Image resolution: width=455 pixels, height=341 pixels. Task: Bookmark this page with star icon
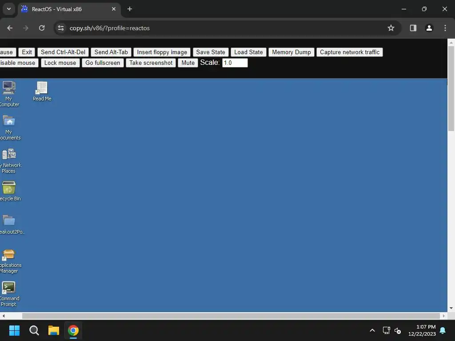click(x=391, y=28)
